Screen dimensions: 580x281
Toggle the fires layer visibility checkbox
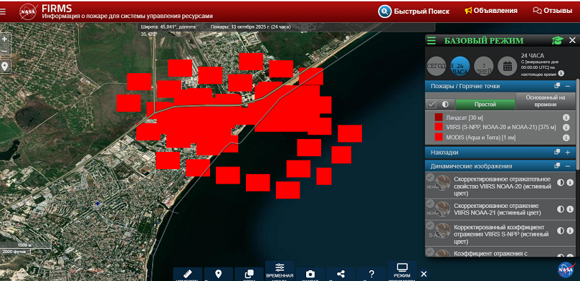431,105
